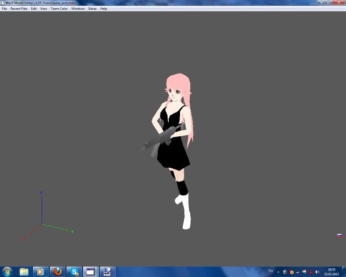346x277 pixels.
Task: Open the network signal tray icon
Action: (298, 272)
